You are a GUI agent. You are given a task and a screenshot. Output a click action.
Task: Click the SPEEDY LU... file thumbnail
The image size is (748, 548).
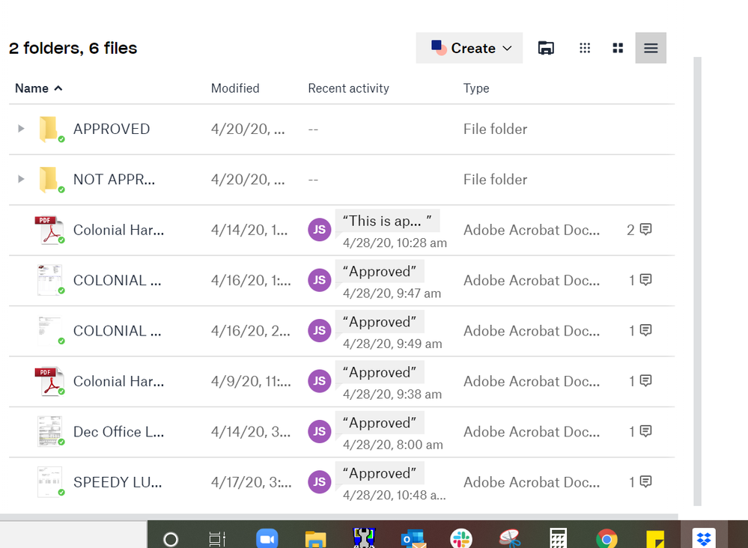tap(49, 481)
